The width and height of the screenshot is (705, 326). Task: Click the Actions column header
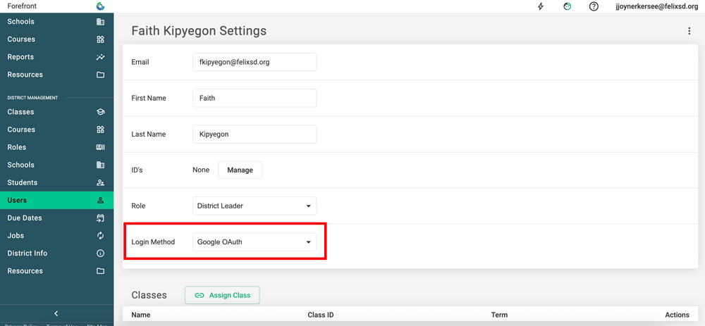click(x=677, y=315)
